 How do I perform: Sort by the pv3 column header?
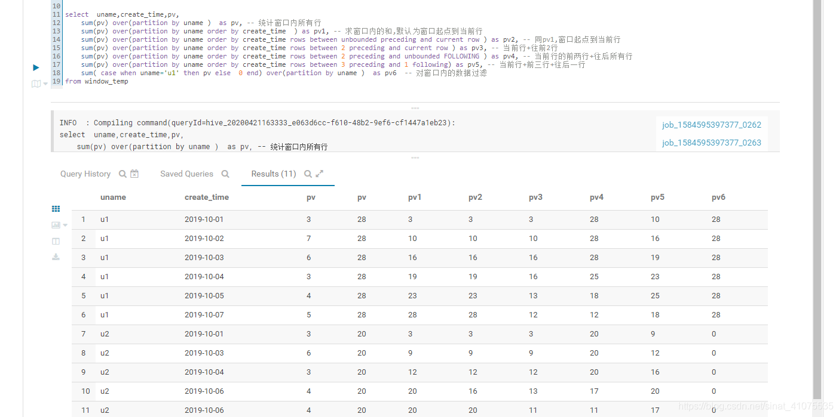tap(535, 197)
